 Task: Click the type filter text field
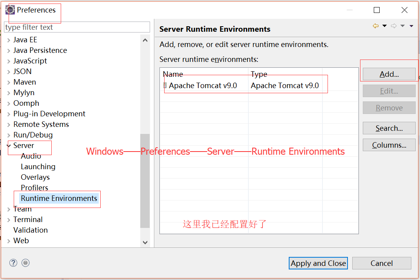click(77, 27)
